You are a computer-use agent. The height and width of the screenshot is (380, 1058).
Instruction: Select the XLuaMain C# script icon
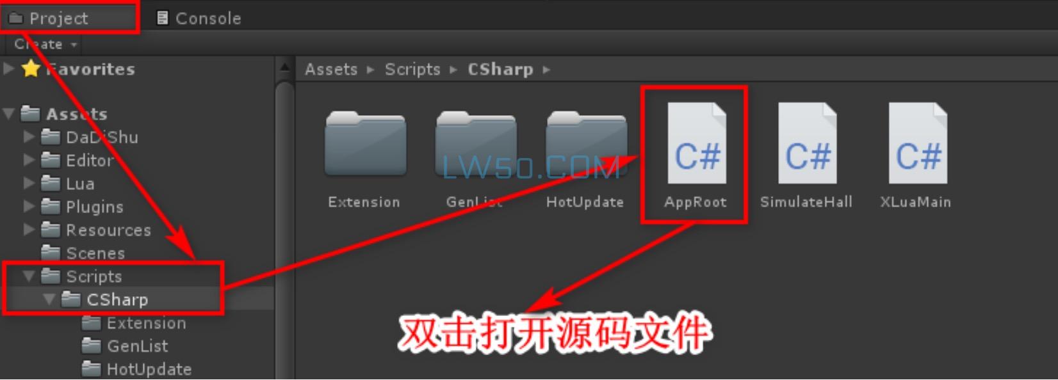918,143
